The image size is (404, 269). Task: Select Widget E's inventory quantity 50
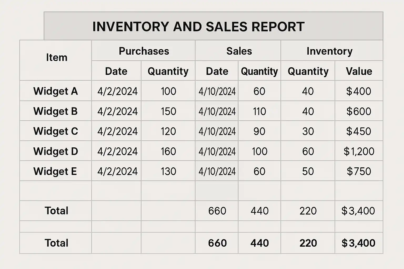tap(308, 171)
